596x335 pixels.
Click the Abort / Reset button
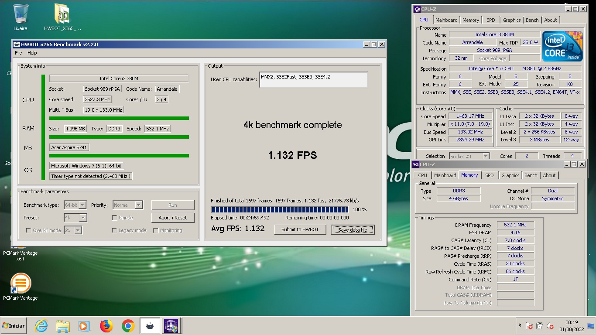click(173, 218)
